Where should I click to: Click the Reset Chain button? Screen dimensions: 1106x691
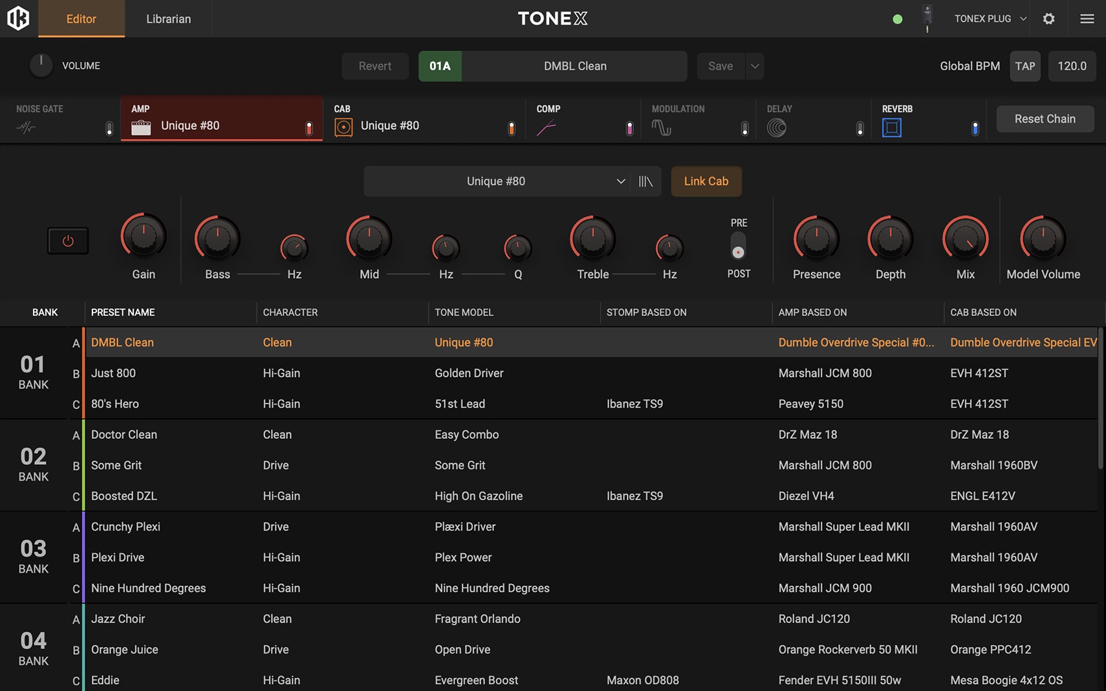(1045, 118)
